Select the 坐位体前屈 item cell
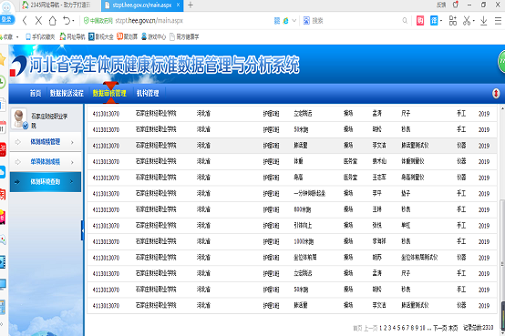The height and width of the screenshot is (336, 505). coord(305,258)
